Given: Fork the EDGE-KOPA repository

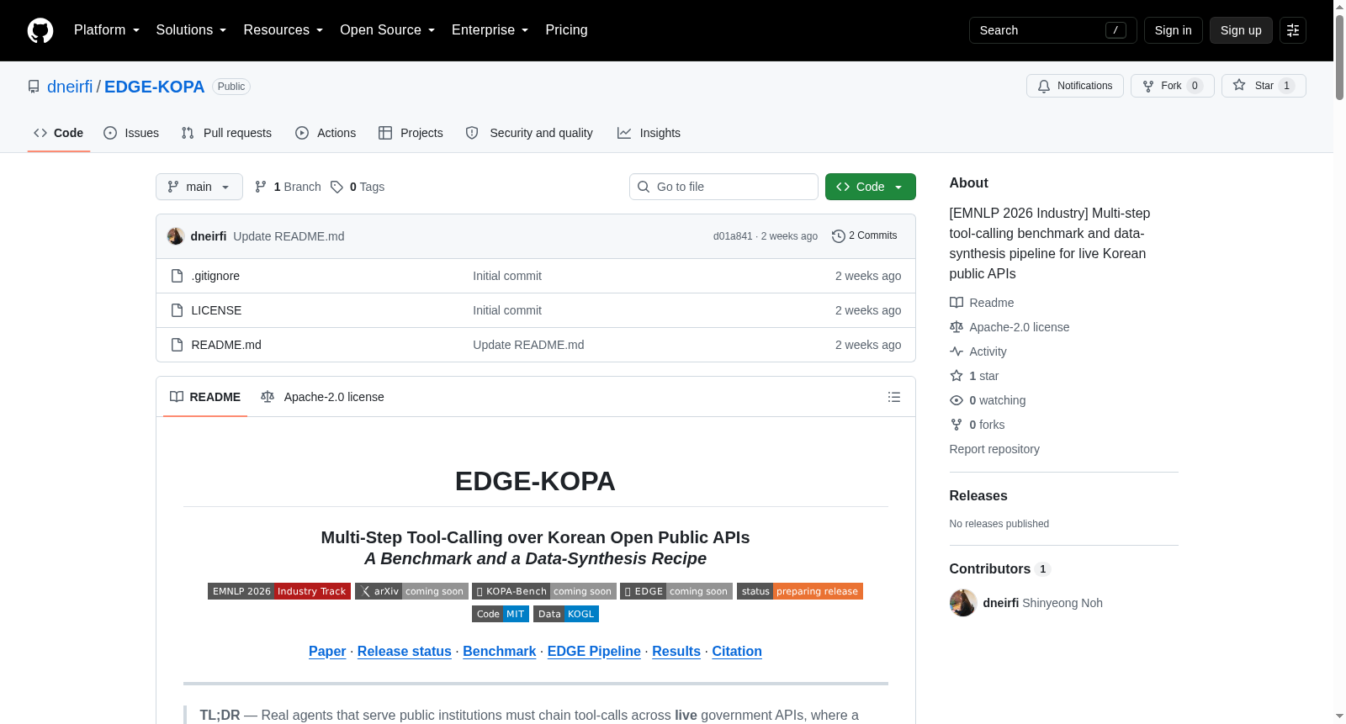Looking at the screenshot, I should click(x=1173, y=86).
